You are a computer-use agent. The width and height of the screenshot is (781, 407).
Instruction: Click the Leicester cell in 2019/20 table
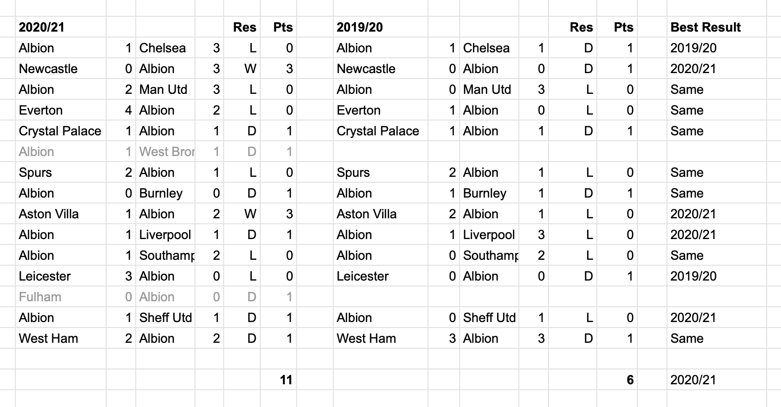coord(381,276)
